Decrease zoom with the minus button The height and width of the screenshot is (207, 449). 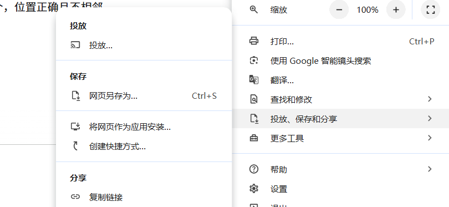tap(339, 10)
